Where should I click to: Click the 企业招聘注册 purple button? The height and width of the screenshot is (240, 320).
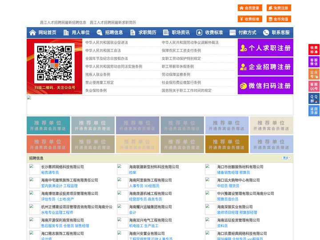pos(265,67)
